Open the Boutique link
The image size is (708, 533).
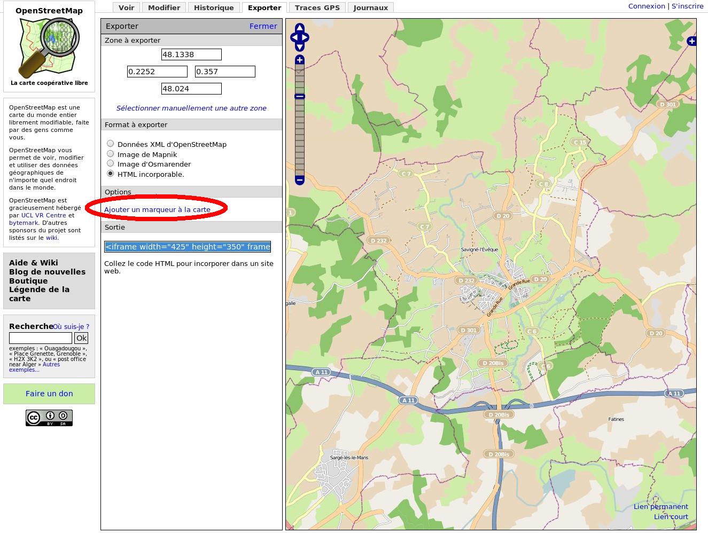pyautogui.click(x=28, y=281)
